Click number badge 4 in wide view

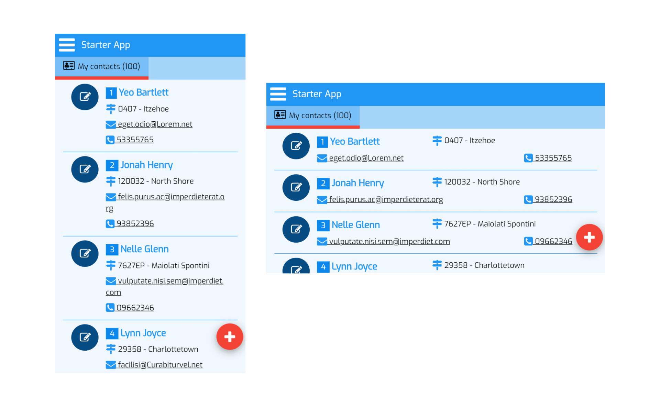[323, 267]
